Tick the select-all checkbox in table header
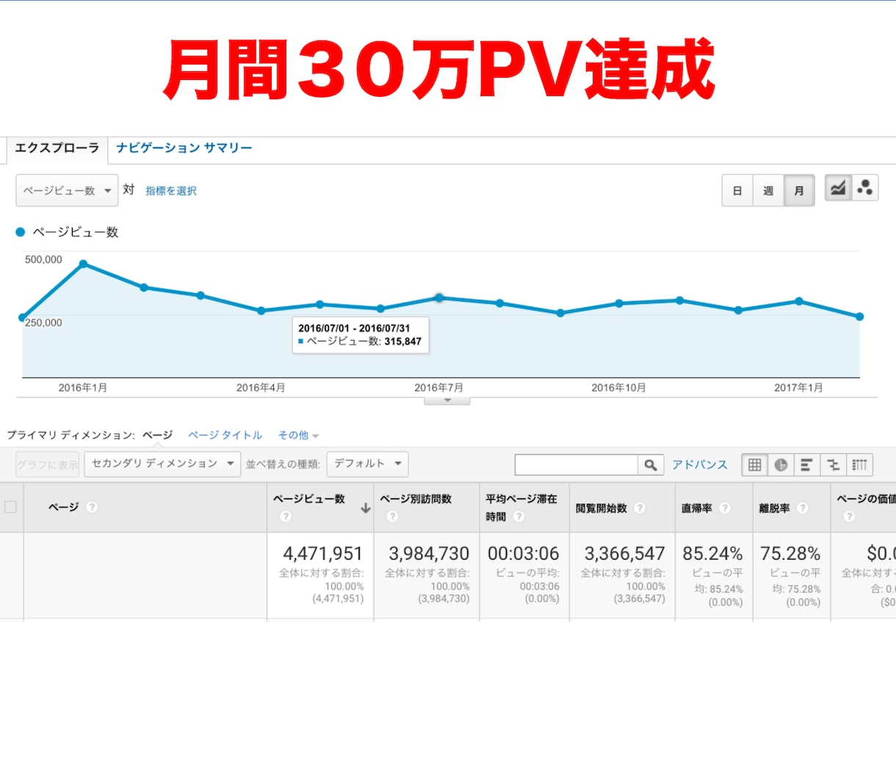The image size is (896, 760). 10,507
